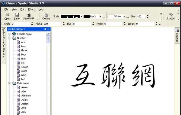Viewport: 181px width, 115px height.
Task: Open Symbols From Our Website tab
Action: [x=4, y=42]
